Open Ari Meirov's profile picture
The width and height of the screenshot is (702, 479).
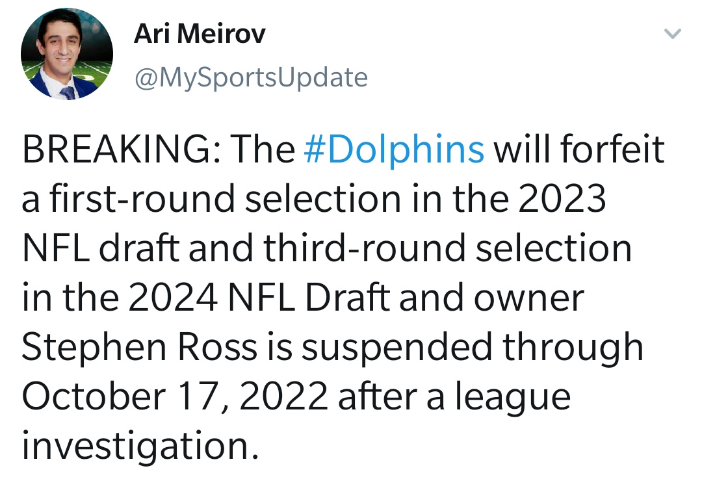click(x=67, y=54)
